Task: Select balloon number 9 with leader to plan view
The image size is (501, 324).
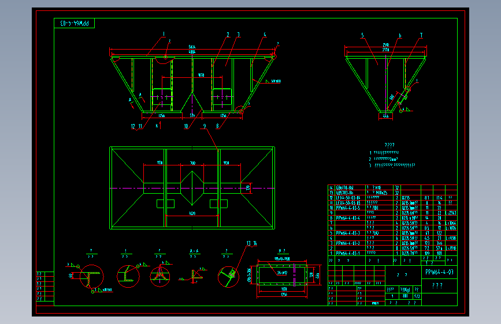Action: point(205,126)
